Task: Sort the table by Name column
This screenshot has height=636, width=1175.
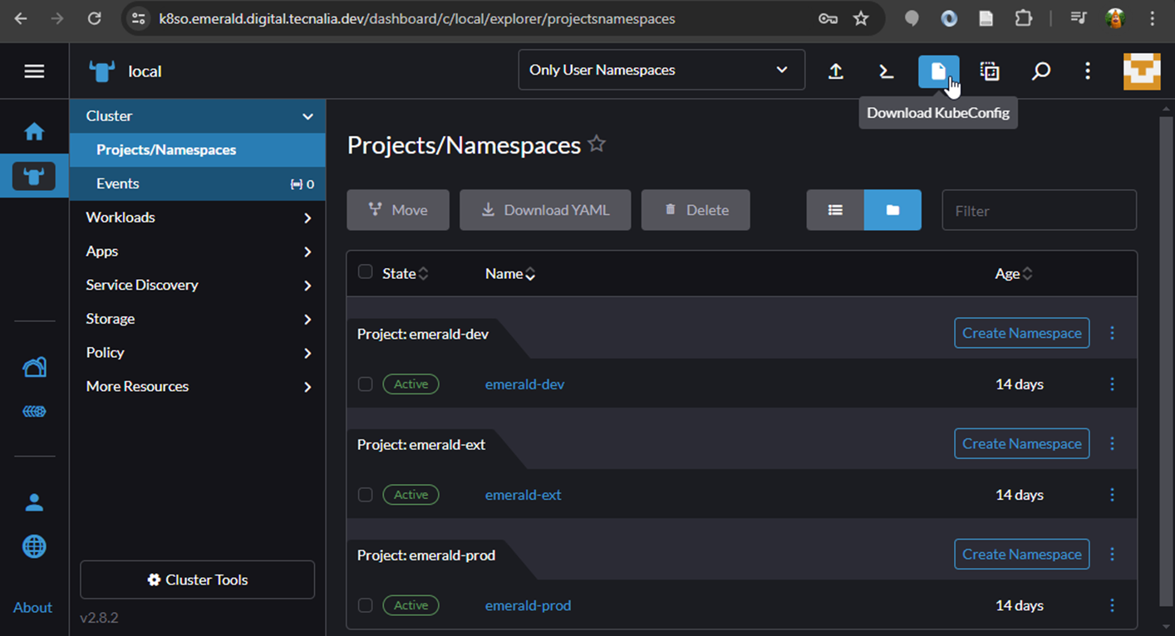Action: 510,273
